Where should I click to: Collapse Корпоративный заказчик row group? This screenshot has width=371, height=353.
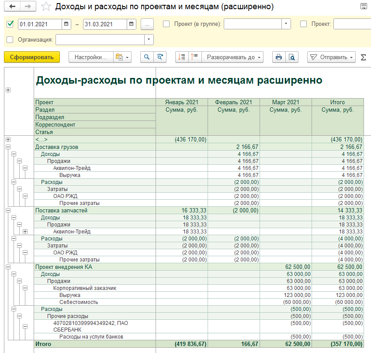point(25,288)
